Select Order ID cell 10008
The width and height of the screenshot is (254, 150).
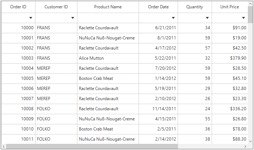18,109
